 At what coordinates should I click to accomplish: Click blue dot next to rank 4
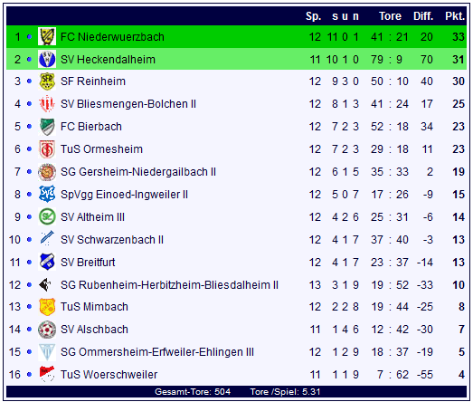tap(29, 104)
